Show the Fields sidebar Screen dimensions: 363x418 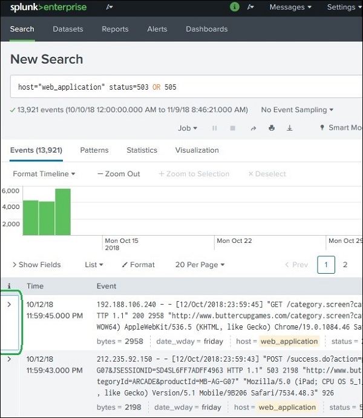[x=36, y=265]
